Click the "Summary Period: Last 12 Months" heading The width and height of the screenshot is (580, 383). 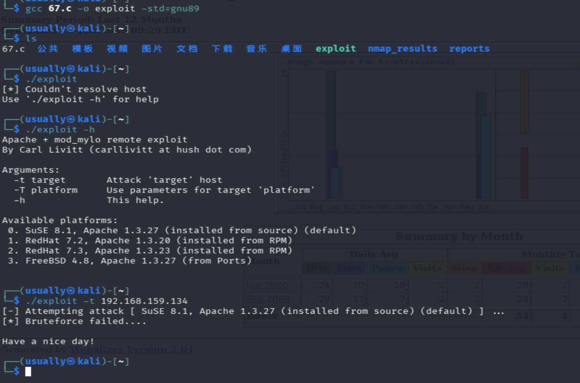point(91,20)
